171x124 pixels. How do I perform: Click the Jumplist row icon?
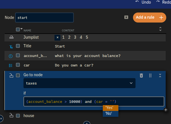click(11, 37)
